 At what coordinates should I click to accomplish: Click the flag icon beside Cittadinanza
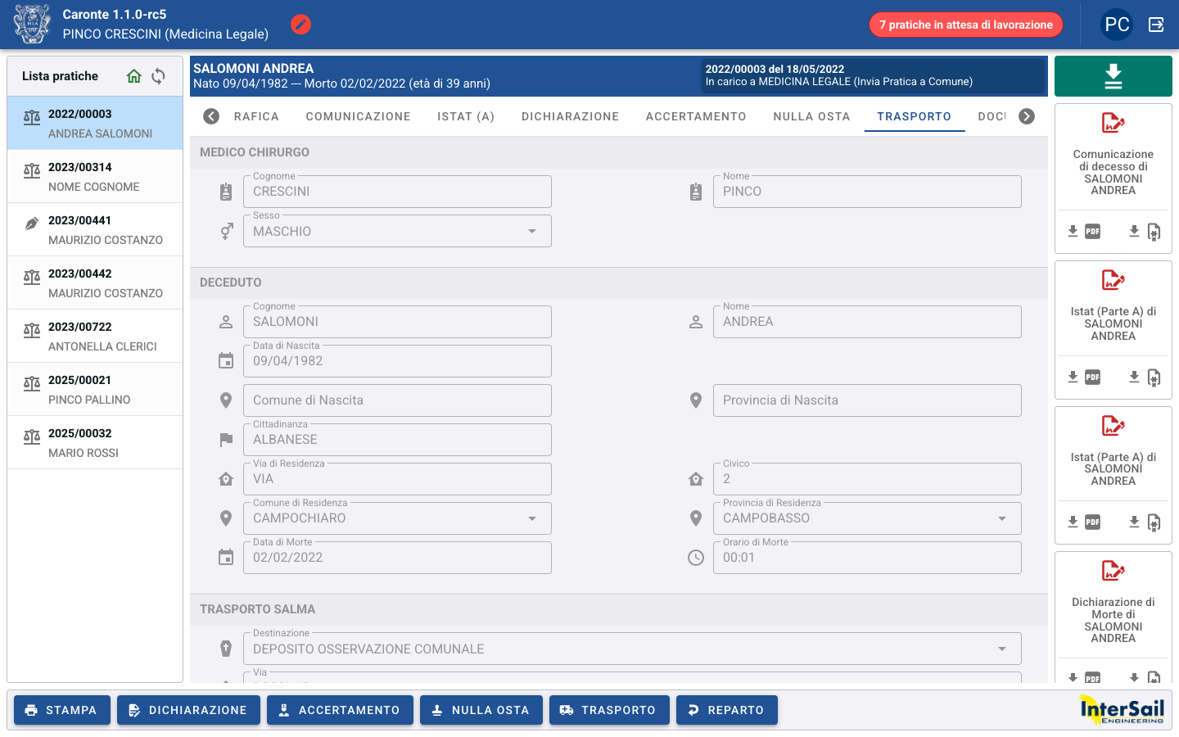(x=226, y=440)
